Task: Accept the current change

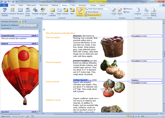Action: click(114, 12)
